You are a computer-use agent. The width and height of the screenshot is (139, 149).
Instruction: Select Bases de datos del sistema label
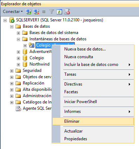click(54, 33)
